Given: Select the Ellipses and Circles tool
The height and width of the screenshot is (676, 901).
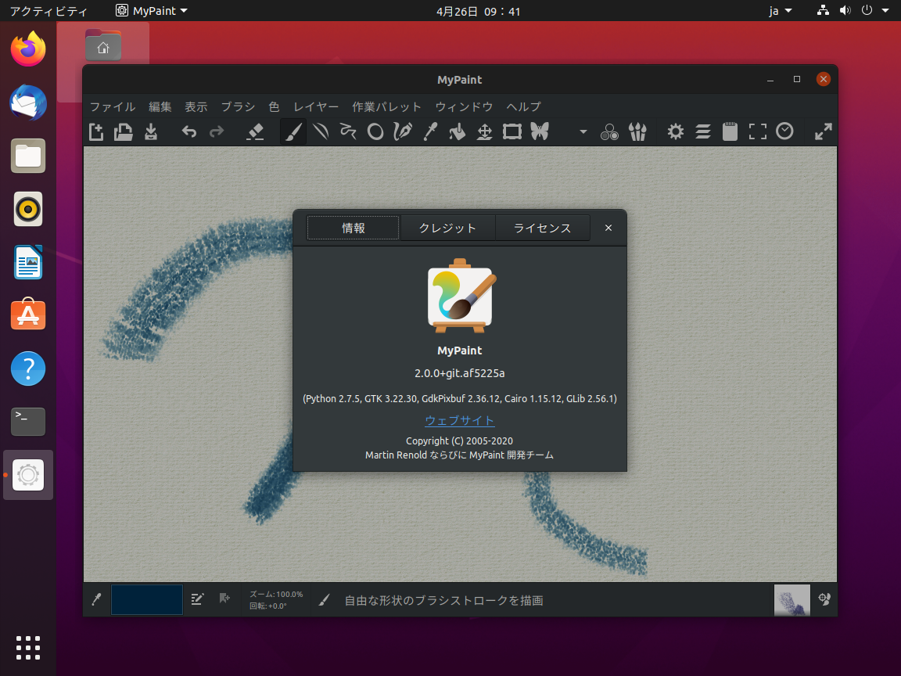Looking at the screenshot, I should 375,131.
